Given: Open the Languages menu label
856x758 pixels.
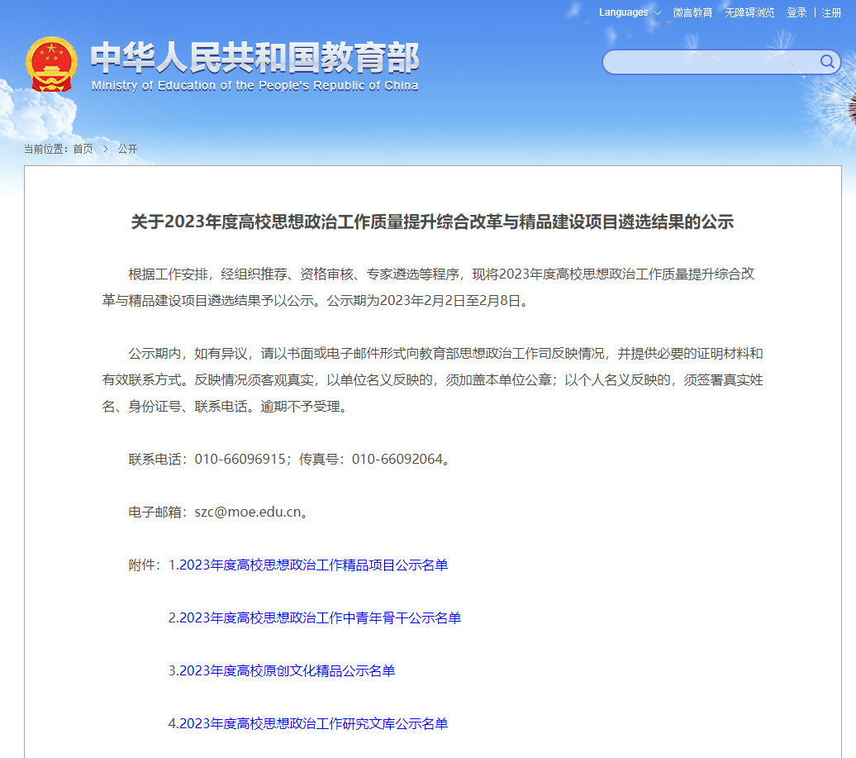Looking at the screenshot, I should point(623,12).
